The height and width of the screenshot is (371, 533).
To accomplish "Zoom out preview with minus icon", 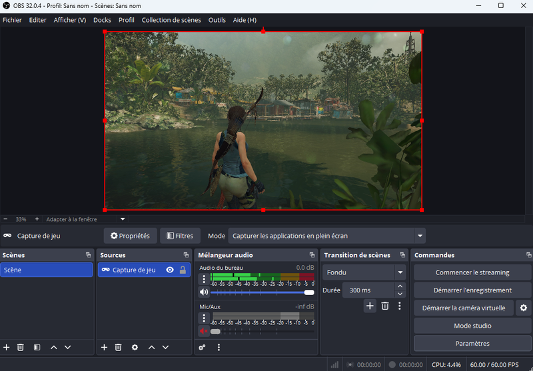I will (5, 219).
